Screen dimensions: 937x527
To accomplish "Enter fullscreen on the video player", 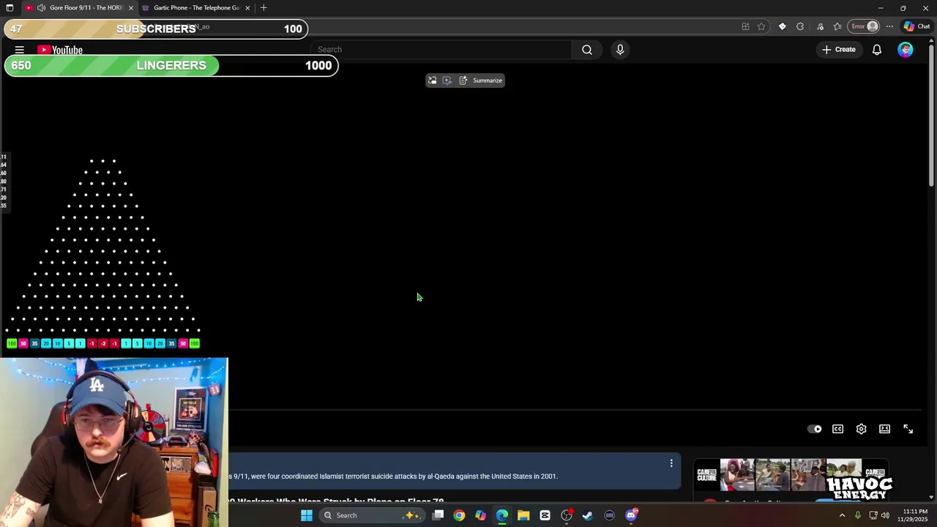I will [908, 429].
